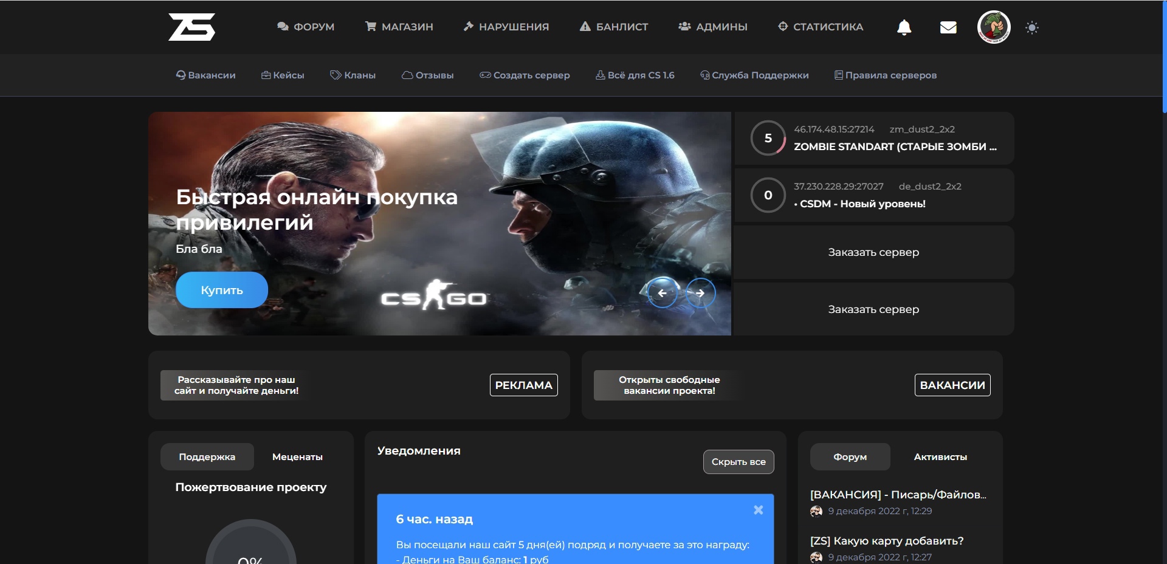The width and height of the screenshot is (1167, 564).
Task: Open the messages envelope icon
Action: [x=948, y=27]
